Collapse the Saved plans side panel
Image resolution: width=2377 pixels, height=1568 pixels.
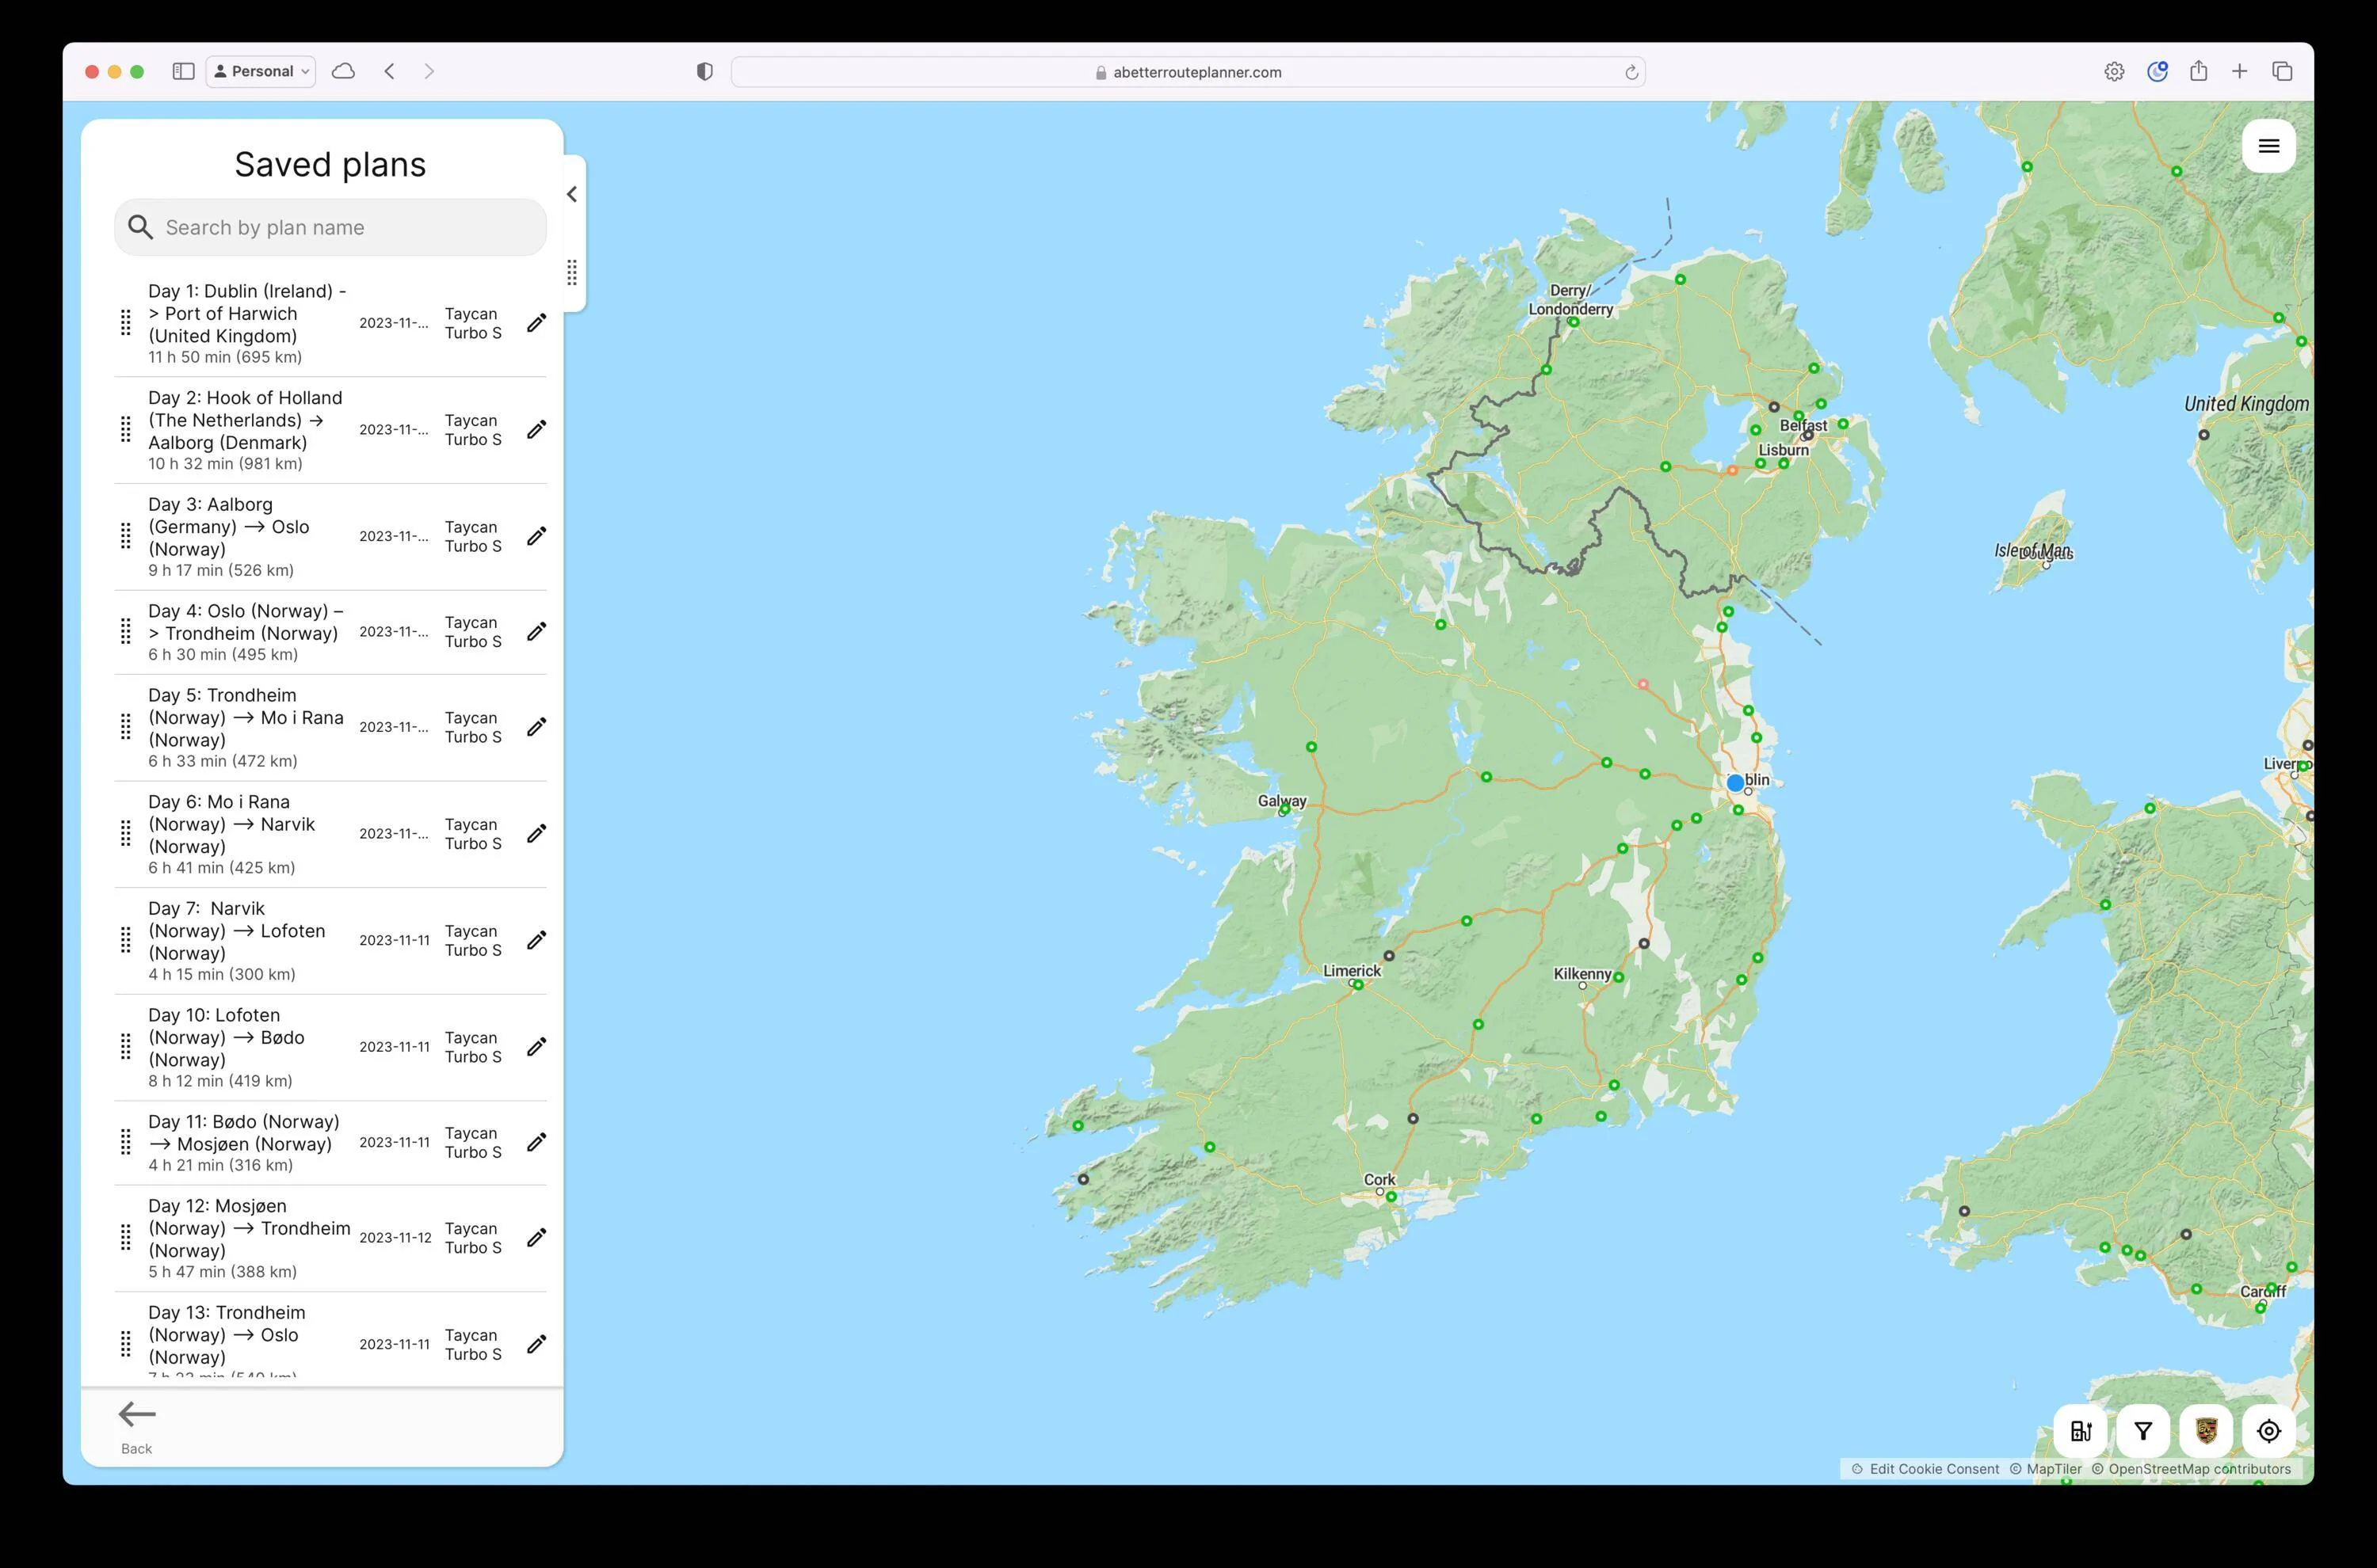[x=572, y=194]
